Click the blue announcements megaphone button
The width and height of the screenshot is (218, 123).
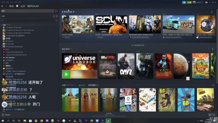click(x=184, y=2)
